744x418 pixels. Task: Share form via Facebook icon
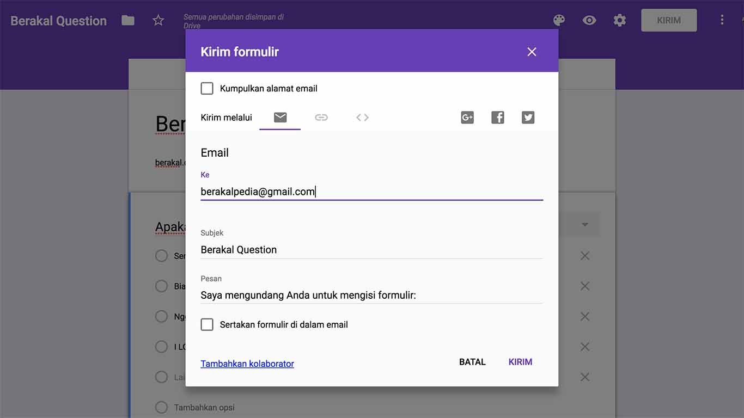pyautogui.click(x=498, y=118)
